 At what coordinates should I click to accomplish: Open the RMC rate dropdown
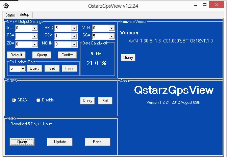click(x=74, y=28)
